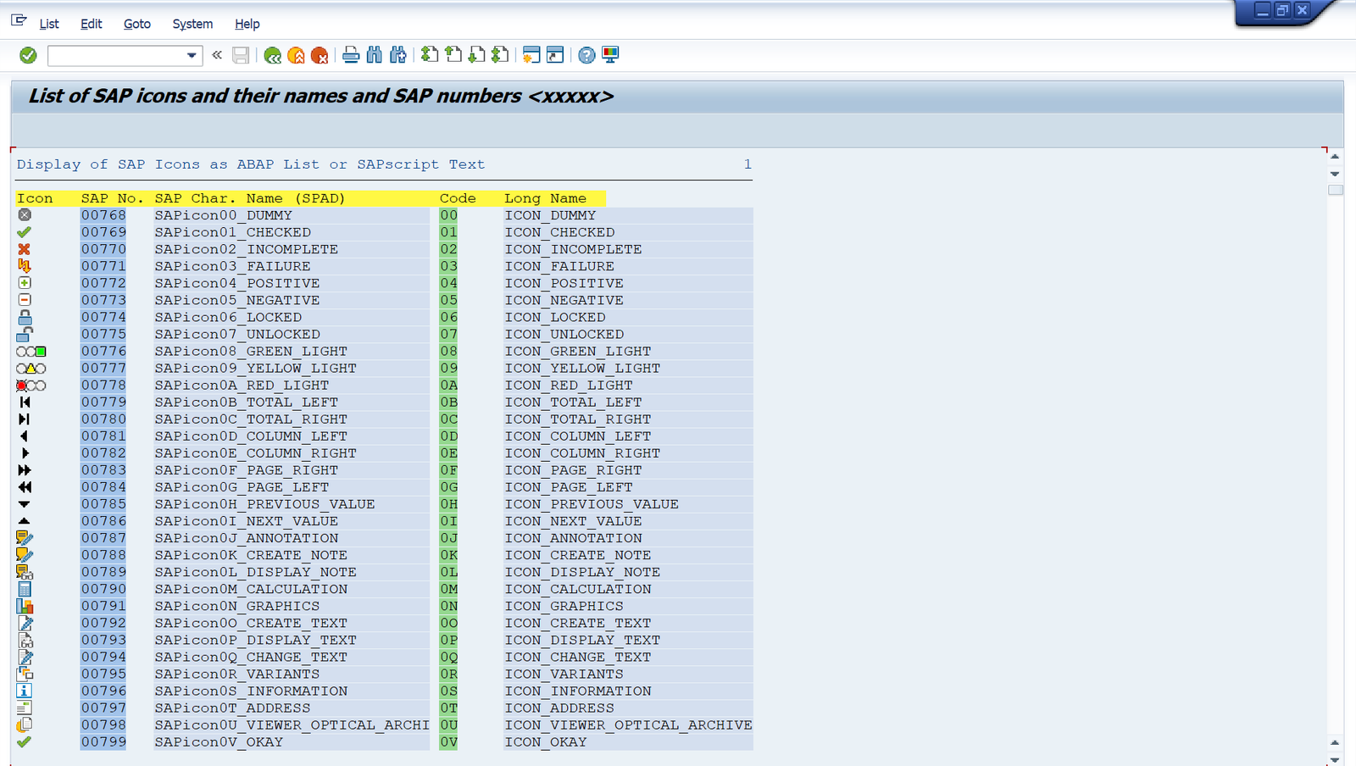Screen dimensions: 1356x766
Task: Click the SAP No. column header
Action: pos(112,198)
